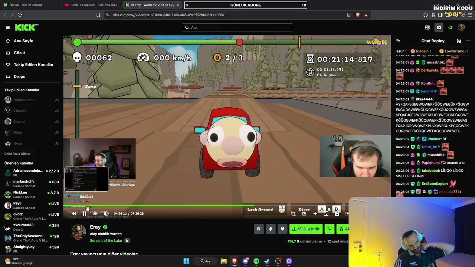The width and height of the screenshot is (475, 267).
Task: Open the green Kick coin icon
Action: coord(450,27)
